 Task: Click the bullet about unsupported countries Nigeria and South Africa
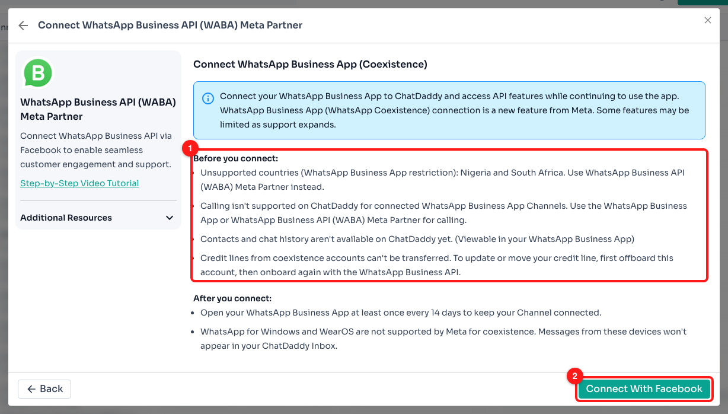(x=442, y=180)
